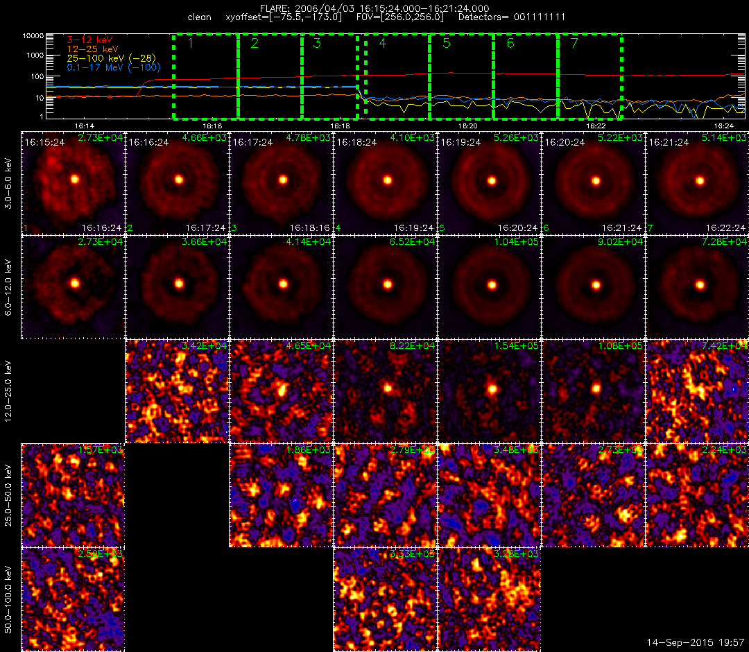Screen dimensions: 749x652
Task: Click the 16:19:24 start time label
Action: click(x=460, y=142)
